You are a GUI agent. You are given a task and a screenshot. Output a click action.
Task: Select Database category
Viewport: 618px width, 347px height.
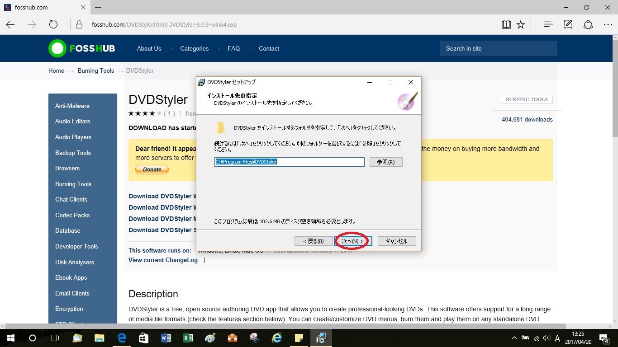point(68,230)
